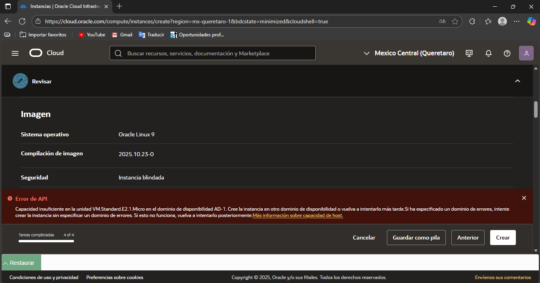Open the browser profile icon

pos(502,21)
